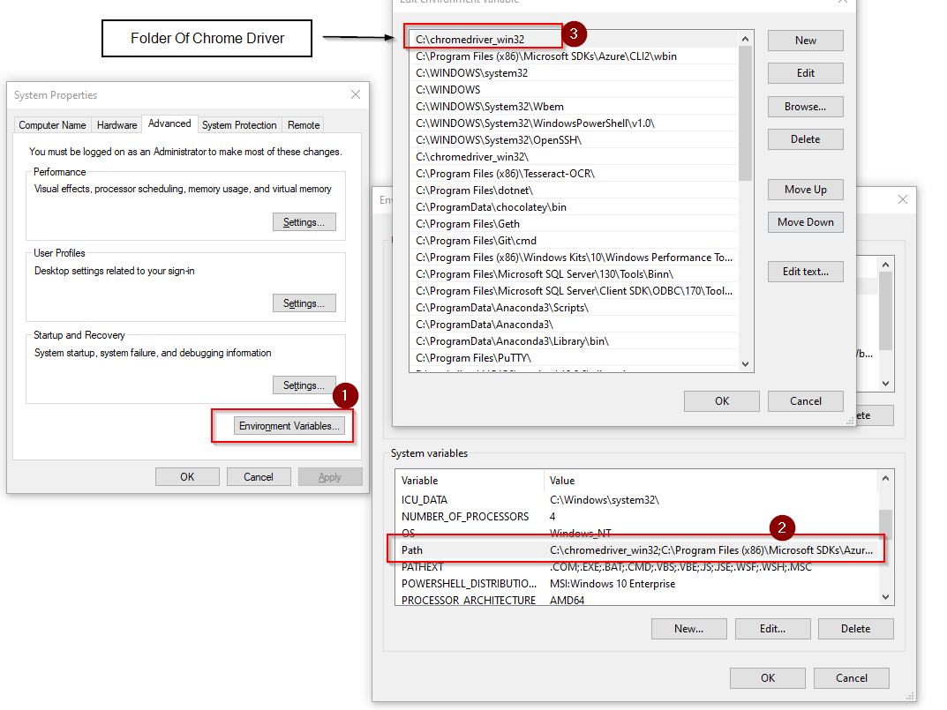Click Delete in Edit environment variable dialog
The height and width of the screenshot is (710, 947).
point(806,139)
